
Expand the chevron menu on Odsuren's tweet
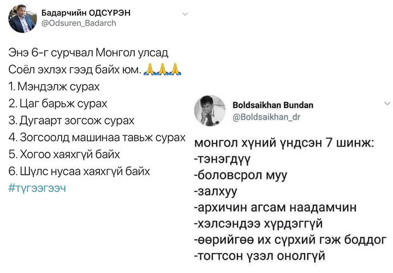point(185,14)
